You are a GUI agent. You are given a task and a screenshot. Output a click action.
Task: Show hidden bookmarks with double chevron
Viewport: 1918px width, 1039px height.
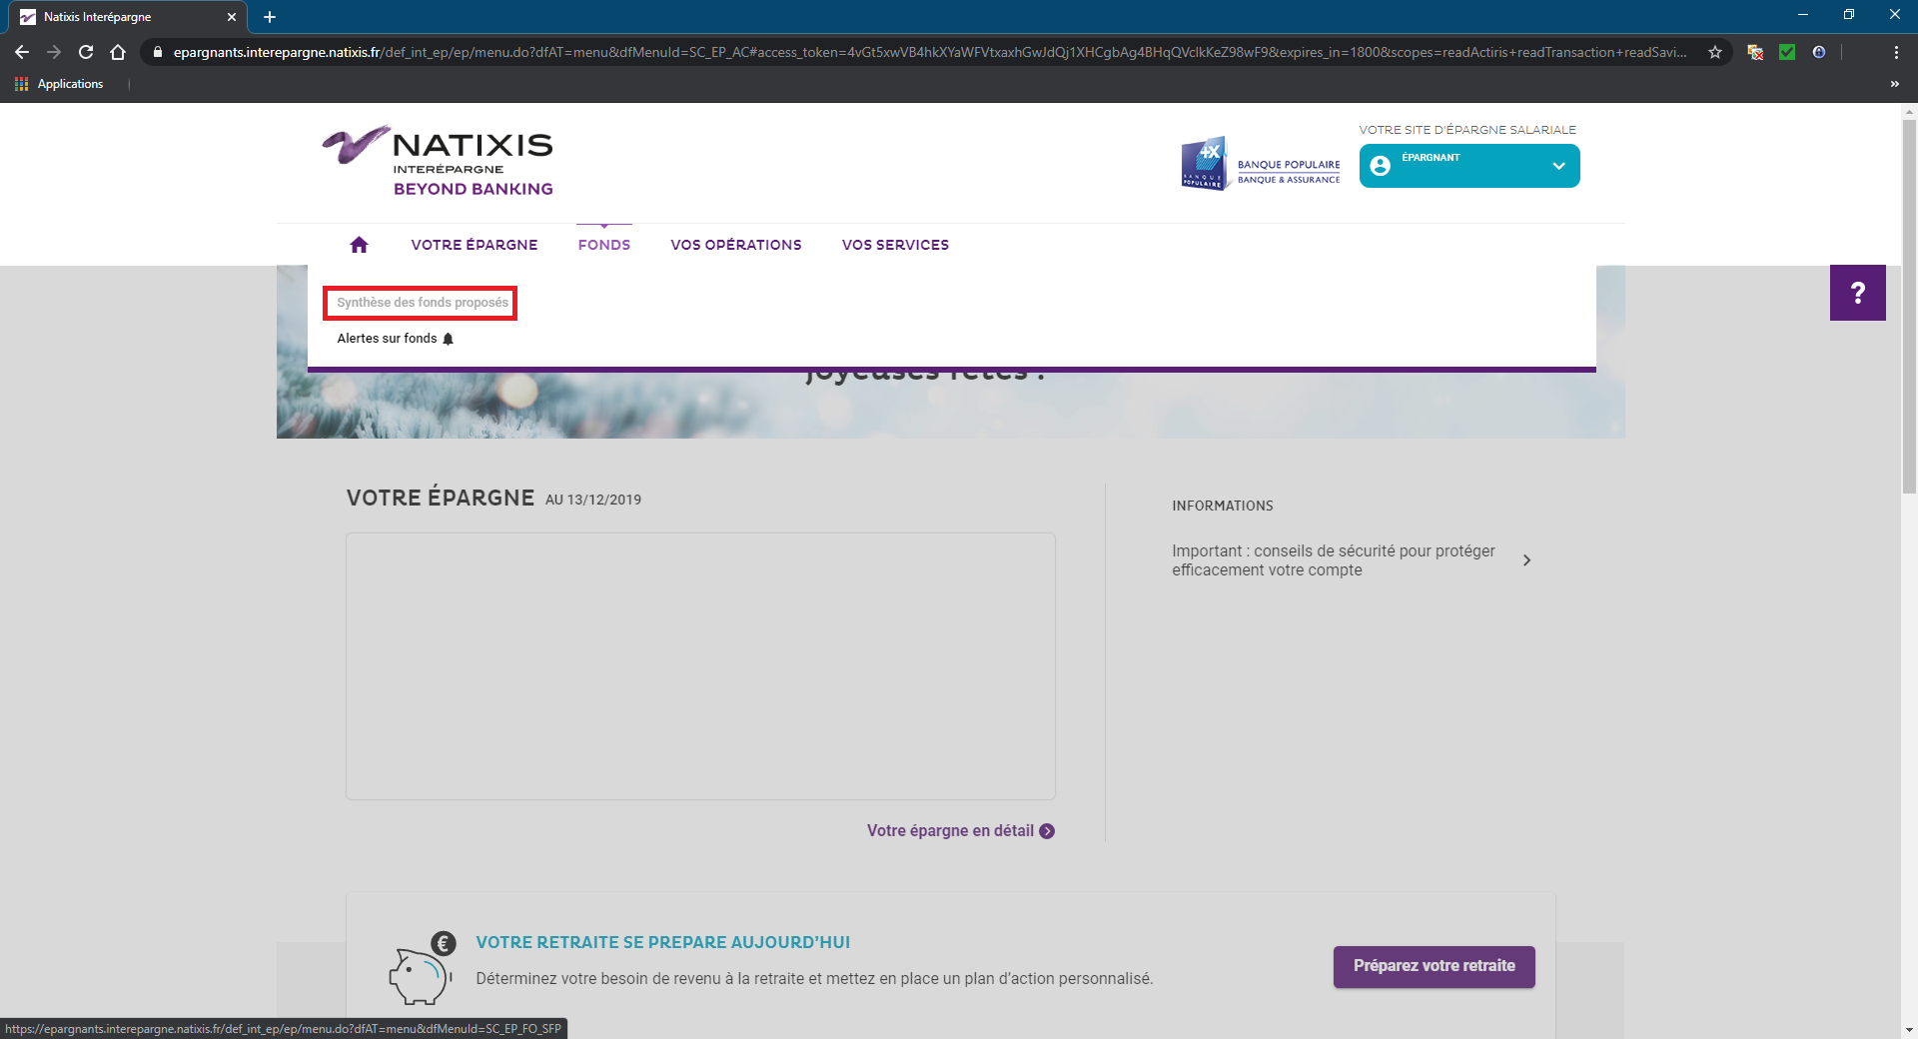click(x=1894, y=84)
